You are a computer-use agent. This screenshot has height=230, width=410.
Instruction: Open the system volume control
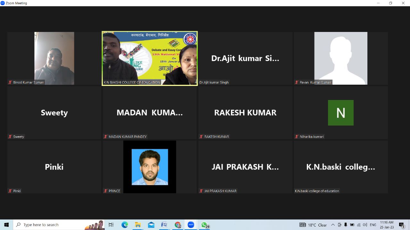[x=365, y=225]
